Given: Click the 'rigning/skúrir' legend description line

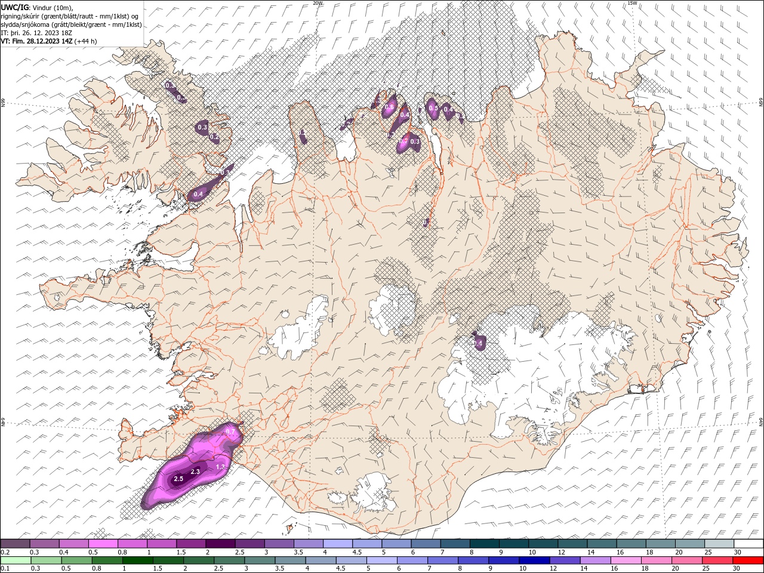Looking at the screenshot, I should click(70, 16).
